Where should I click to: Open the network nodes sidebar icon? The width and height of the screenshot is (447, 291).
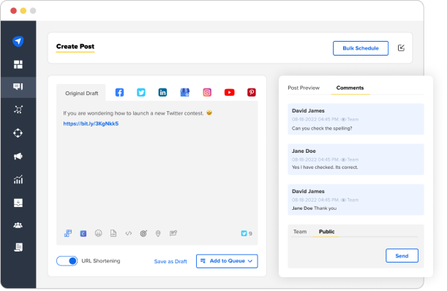click(x=18, y=110)
